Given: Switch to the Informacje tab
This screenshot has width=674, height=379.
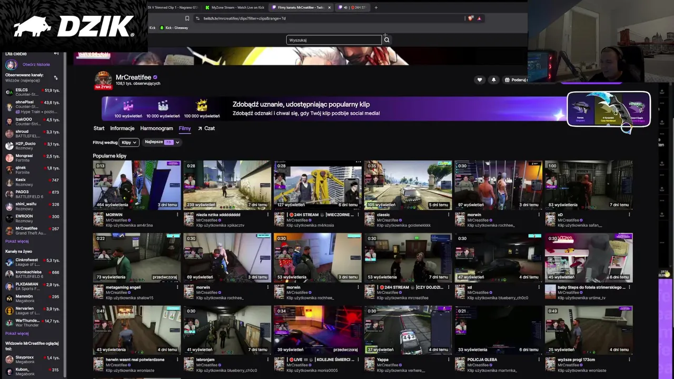Looking at the screenshot, I should 122,128.
